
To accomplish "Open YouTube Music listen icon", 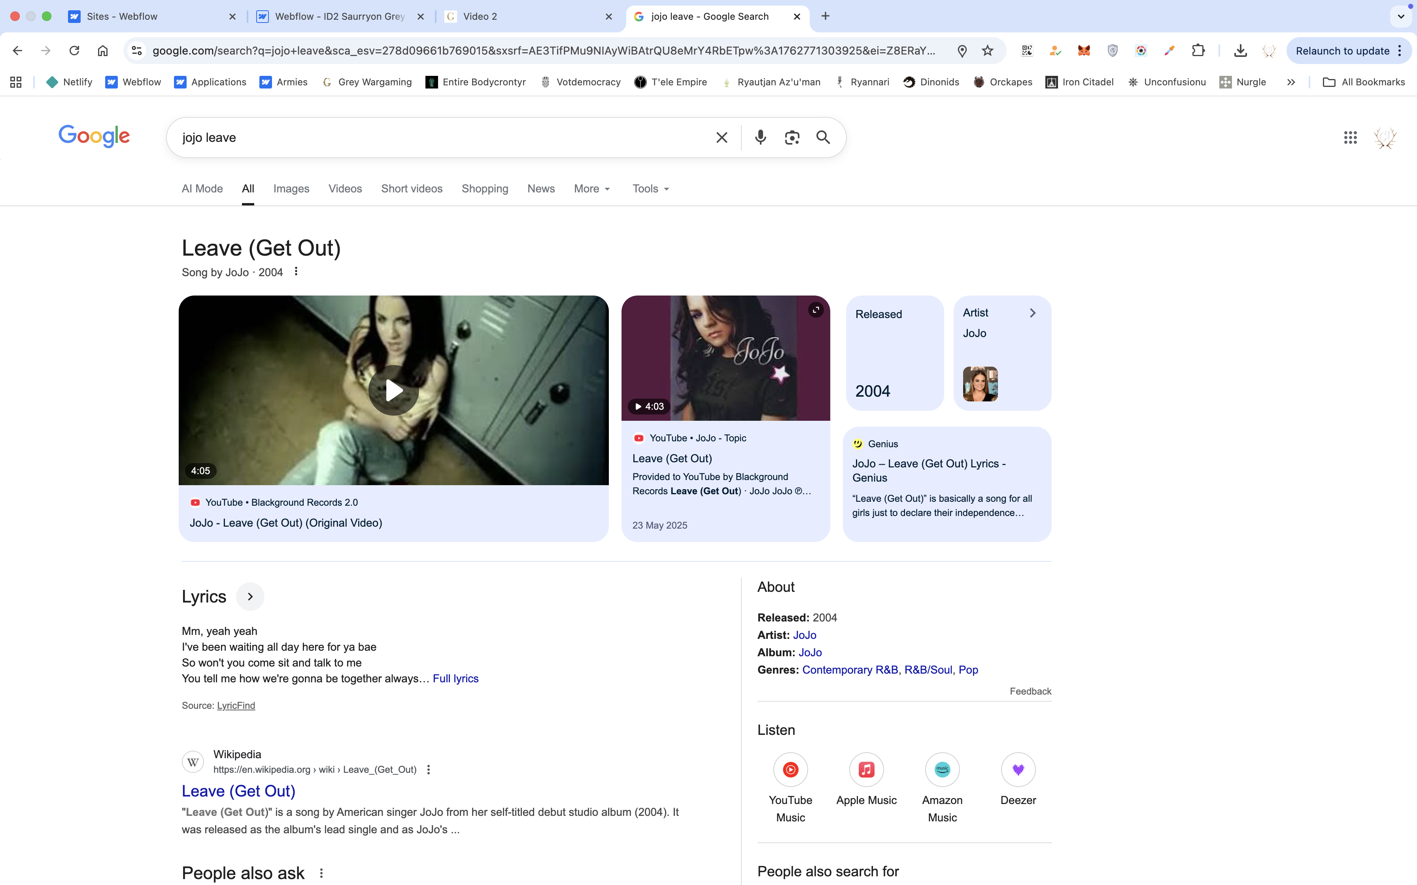I will (x=790, y=770).
